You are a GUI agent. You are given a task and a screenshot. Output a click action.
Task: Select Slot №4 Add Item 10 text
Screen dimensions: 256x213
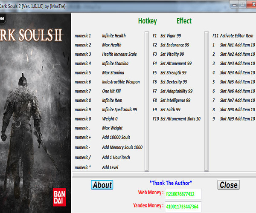coord(238,72)
